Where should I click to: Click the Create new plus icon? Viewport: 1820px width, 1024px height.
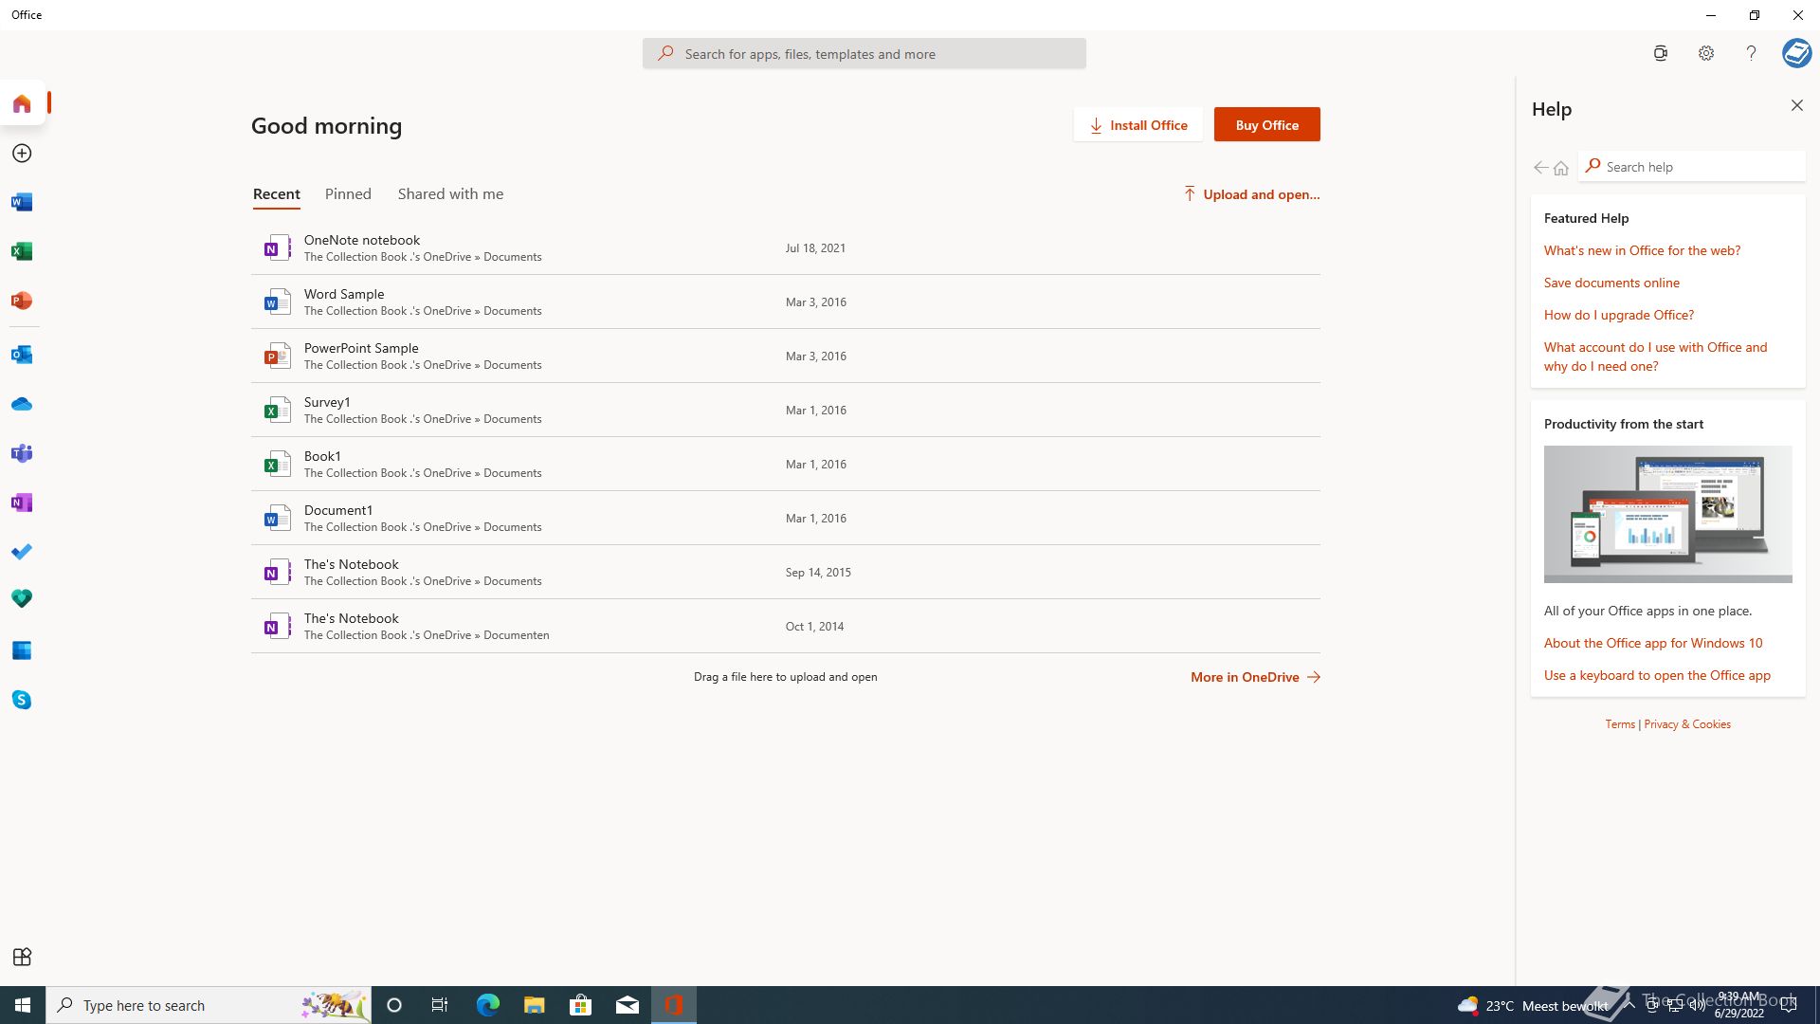(22, 153)
